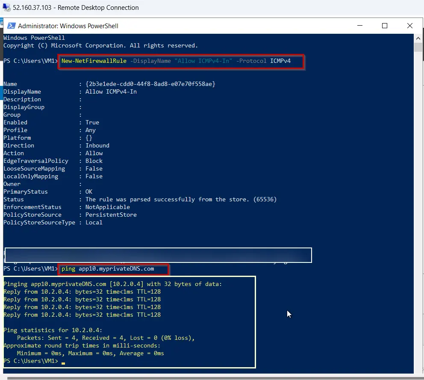Click the firewall rule Name GUID value
Screen dimensions: 424x380
click(x=150, y=84)
